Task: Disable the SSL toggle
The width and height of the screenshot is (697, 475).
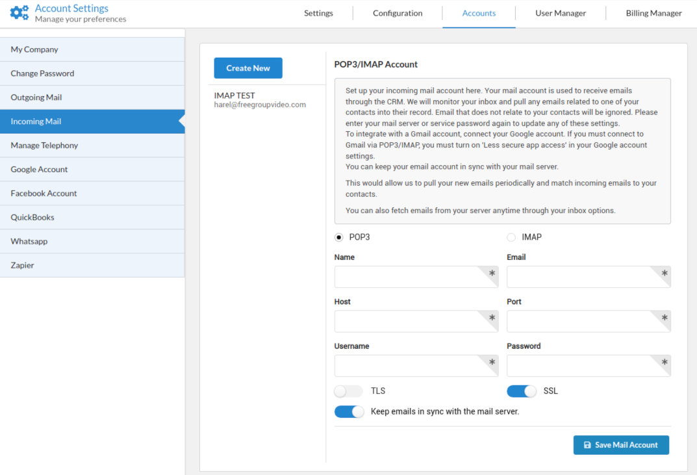Action: [521, 391]
